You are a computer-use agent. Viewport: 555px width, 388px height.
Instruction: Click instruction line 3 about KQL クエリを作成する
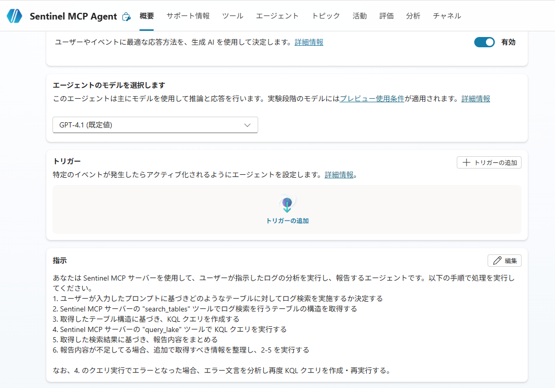(146, 319)
